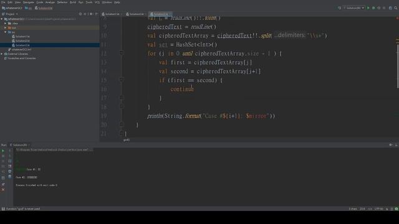The width and height of the screenshot is (399, 224).
Task: Click the Debug button in top toolbar
Action: pos(373,8)
